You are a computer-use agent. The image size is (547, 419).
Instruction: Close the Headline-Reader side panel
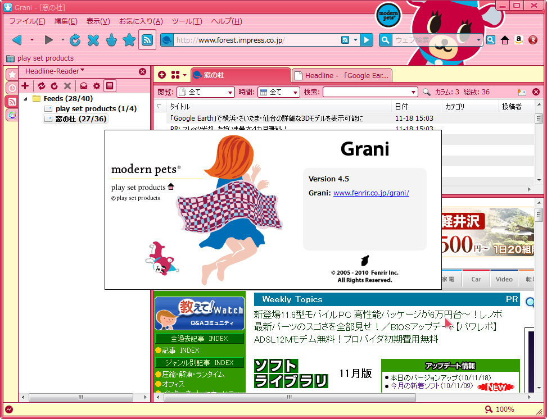pyautogui.click(x=142, y=71)
